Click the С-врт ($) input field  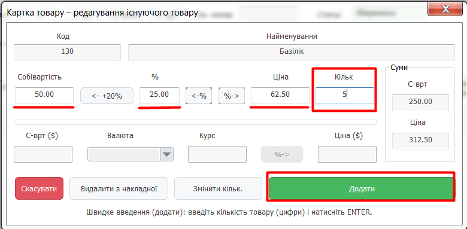(43, 154)
